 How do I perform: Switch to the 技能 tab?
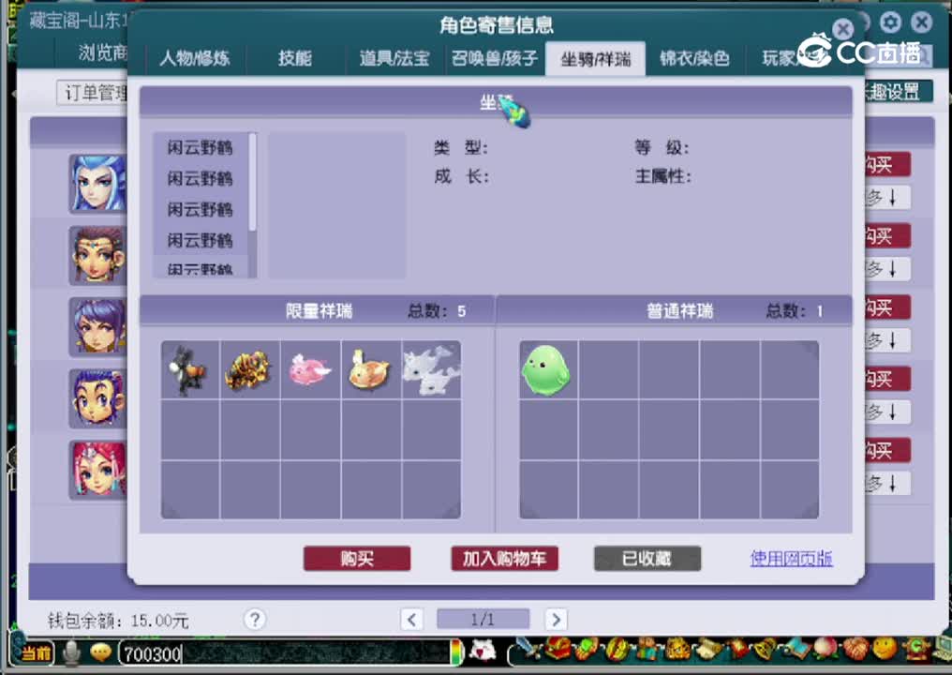coord(294,58)
